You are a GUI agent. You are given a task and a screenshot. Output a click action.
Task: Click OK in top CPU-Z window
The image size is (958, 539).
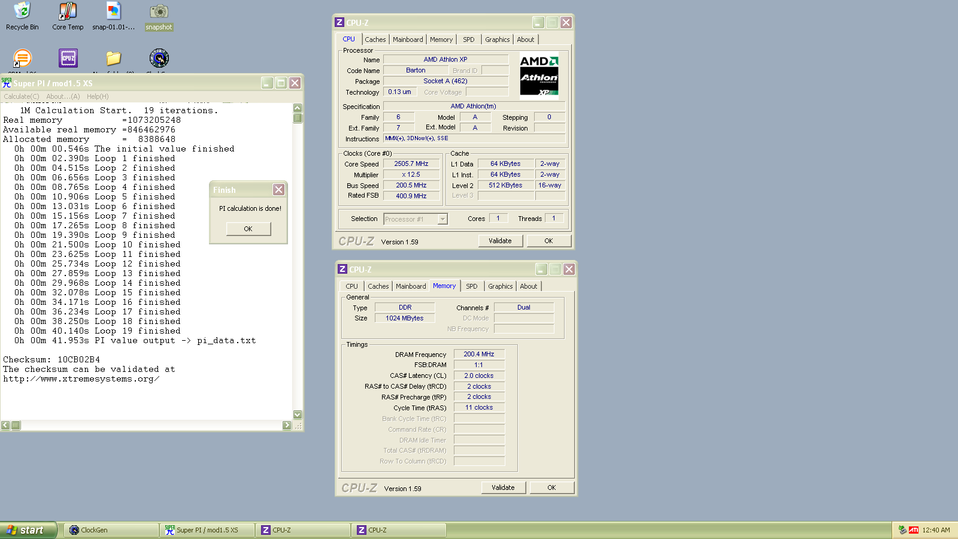[x=549, y=241]
